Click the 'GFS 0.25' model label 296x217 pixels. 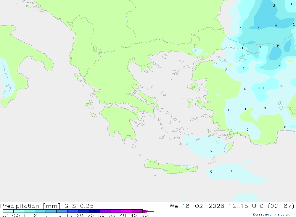(x=79, y=206)
